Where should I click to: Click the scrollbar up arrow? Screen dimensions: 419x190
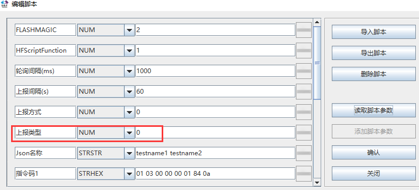[x=317, y=22]
